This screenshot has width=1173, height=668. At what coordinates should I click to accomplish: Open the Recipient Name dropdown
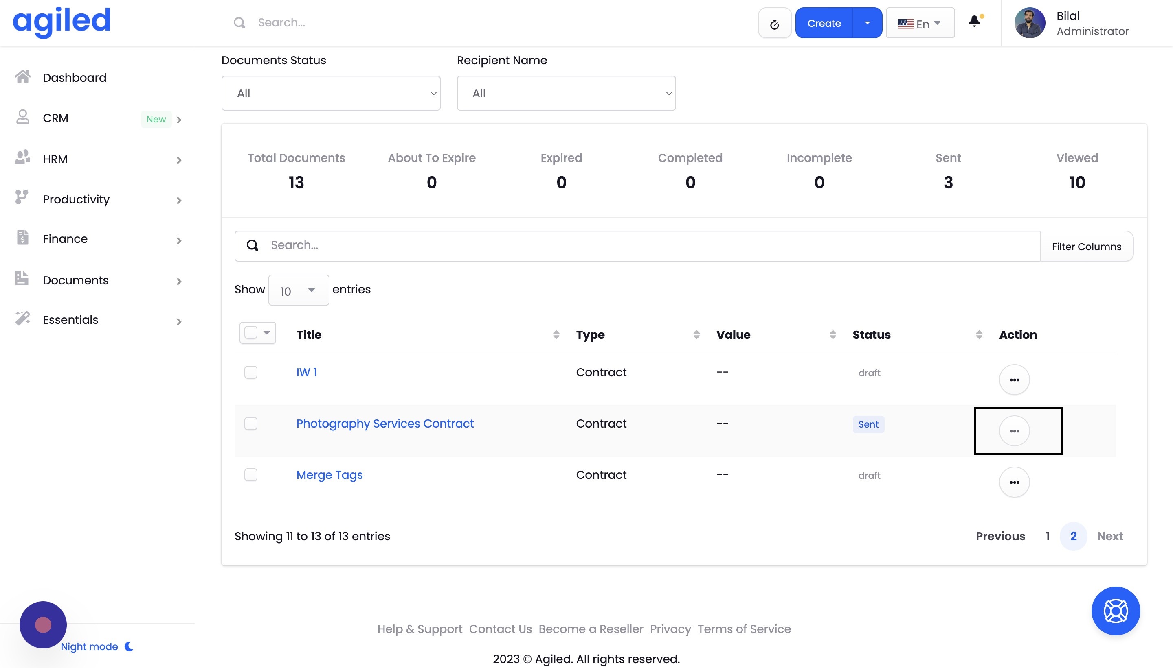pos(566,93)
